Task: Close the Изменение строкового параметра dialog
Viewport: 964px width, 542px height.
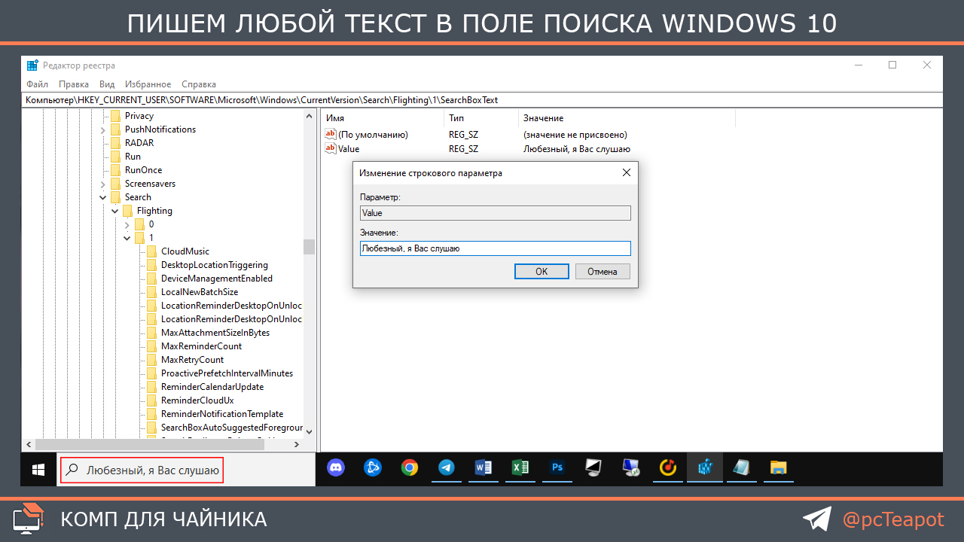Action: pos(627,172)
